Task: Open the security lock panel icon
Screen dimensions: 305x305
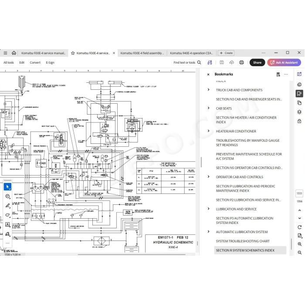Action: [x=299, y=121]
